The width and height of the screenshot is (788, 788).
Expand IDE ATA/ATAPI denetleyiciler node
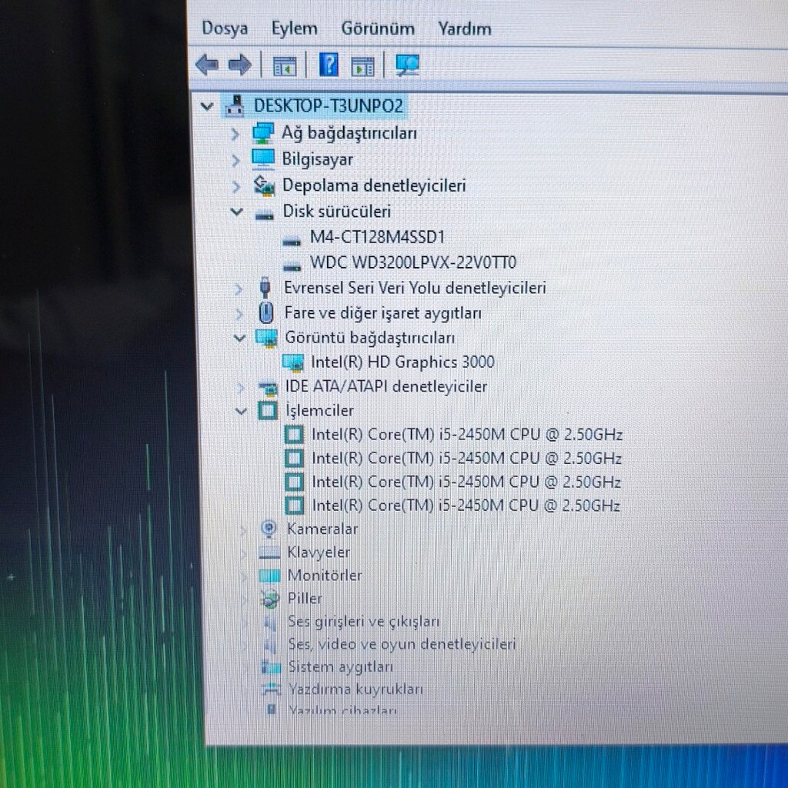click(241, 388)
